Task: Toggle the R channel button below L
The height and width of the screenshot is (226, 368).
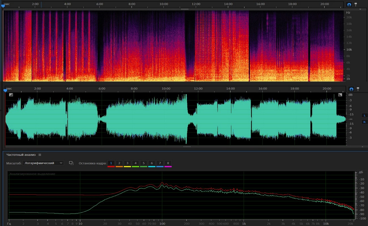Action: (x=364, y=122)
